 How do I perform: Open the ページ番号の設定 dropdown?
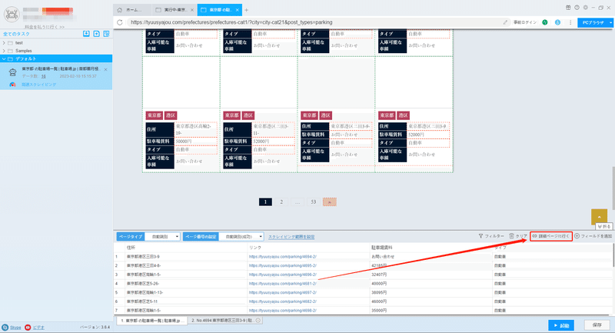241,237
